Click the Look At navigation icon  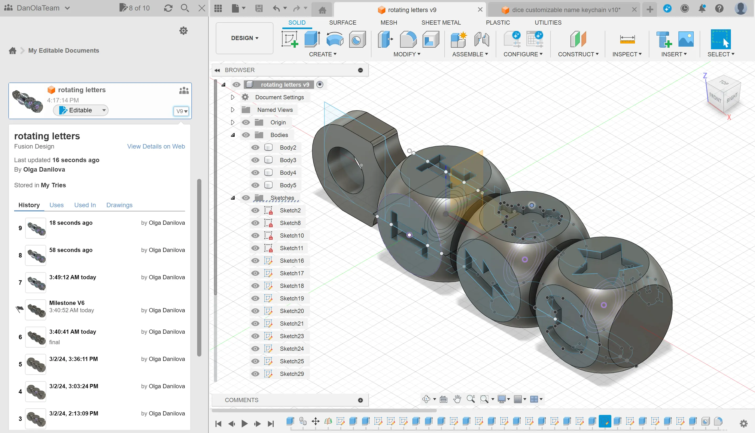(443, 399)
